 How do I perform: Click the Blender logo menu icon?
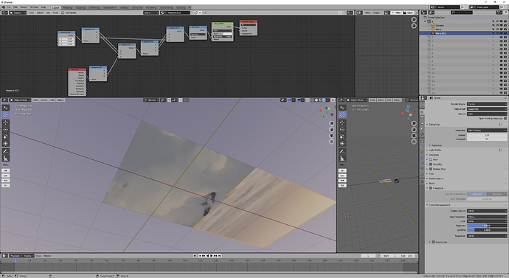4,7
